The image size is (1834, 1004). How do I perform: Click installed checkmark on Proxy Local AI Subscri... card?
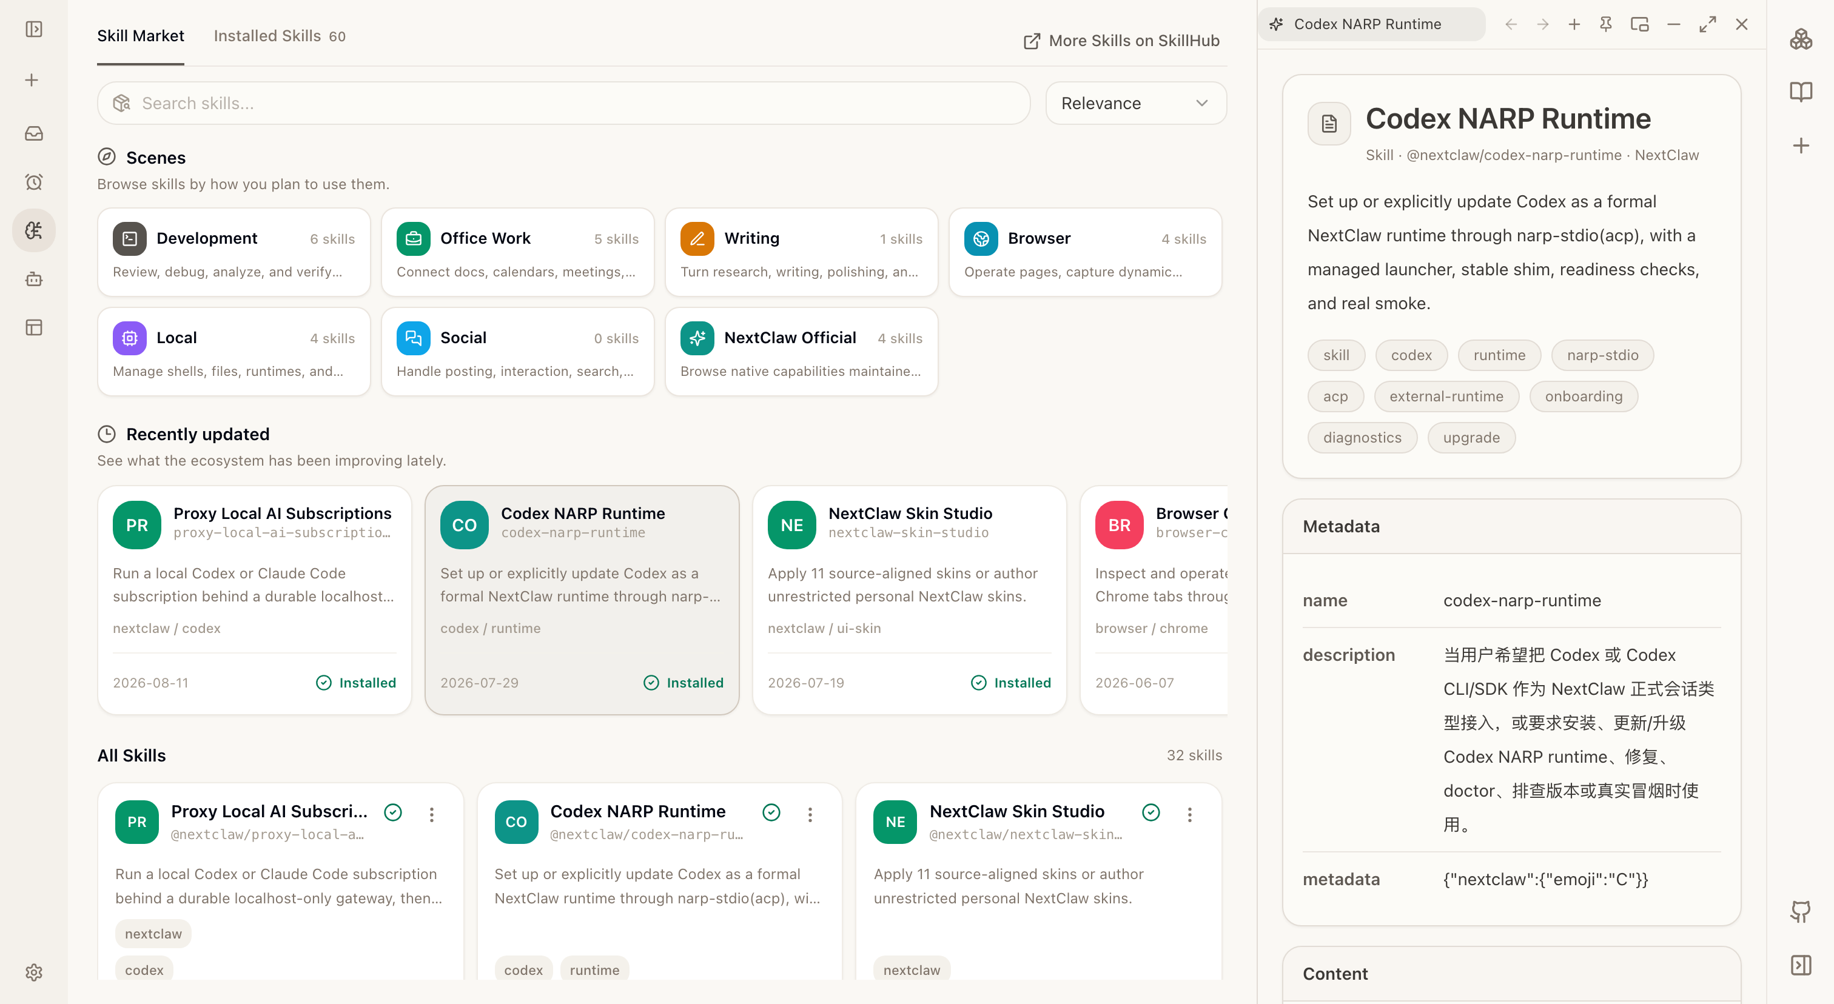pyautogui.click(x=393, y=812)
